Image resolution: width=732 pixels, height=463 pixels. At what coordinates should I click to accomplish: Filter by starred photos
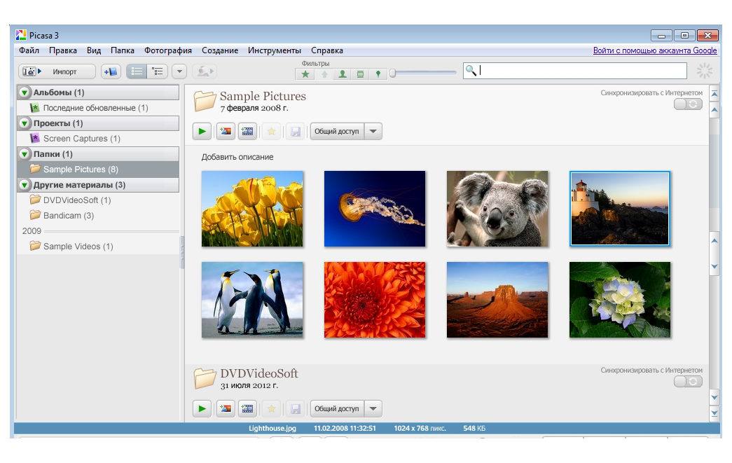(305, 74)
